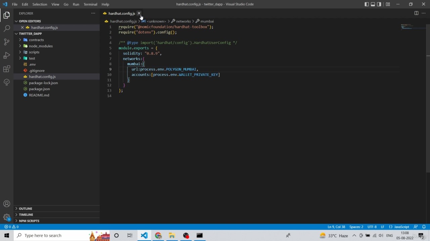The image size is (430, 241).
Task: Click the editor minimap code preview
Action: coord(406,26)
